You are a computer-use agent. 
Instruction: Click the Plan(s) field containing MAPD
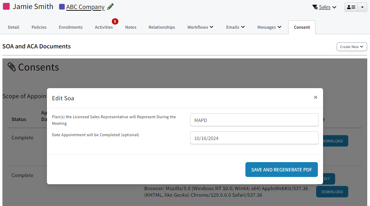(254, 120)
